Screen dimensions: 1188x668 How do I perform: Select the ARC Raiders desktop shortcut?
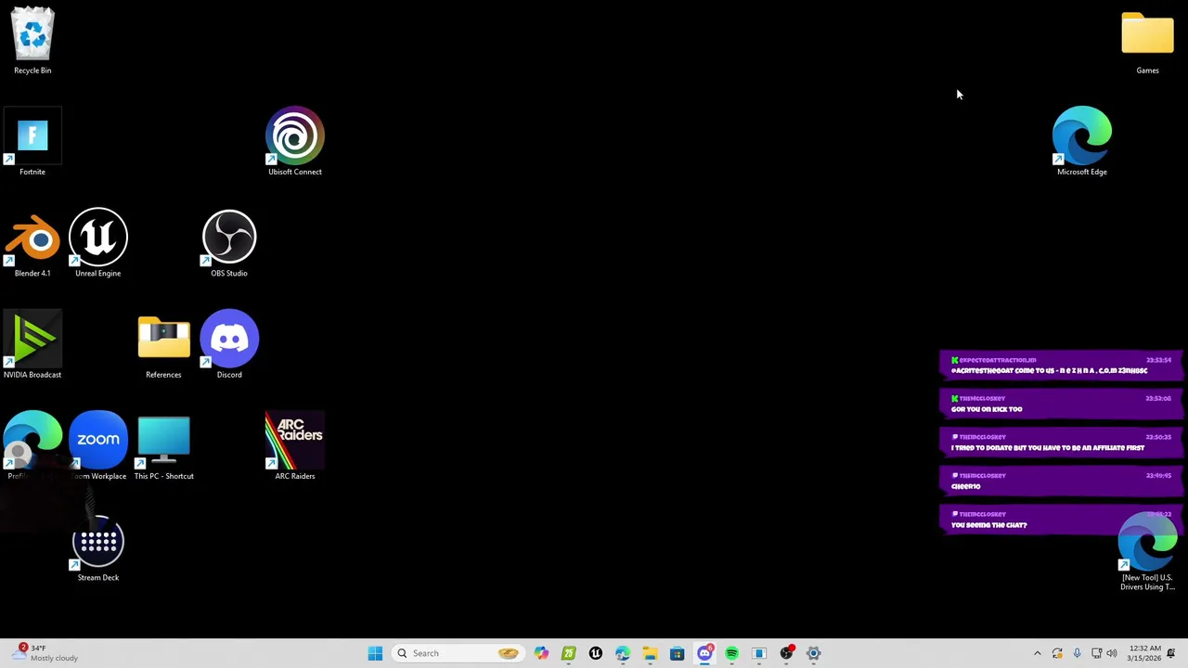point(295,446)
